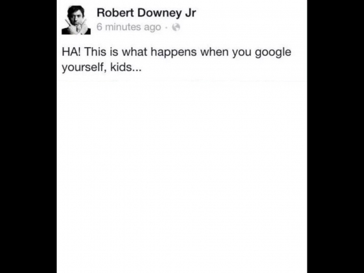The height and width of the screenshot is (273, 364).
Task: Open the '6 minutes ago' timestamp link
Action: pos(129,27)
